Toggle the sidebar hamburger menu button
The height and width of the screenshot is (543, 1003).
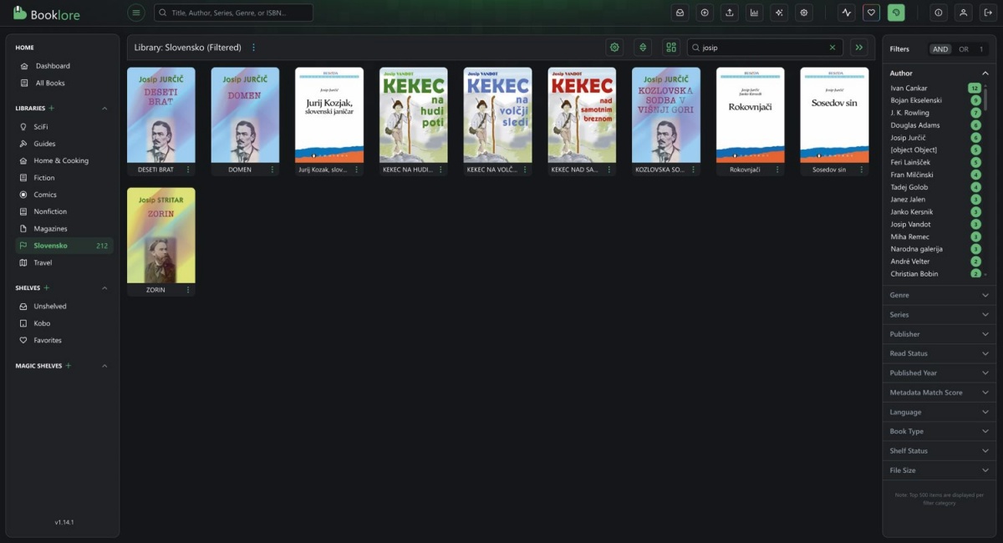(136, 13)
